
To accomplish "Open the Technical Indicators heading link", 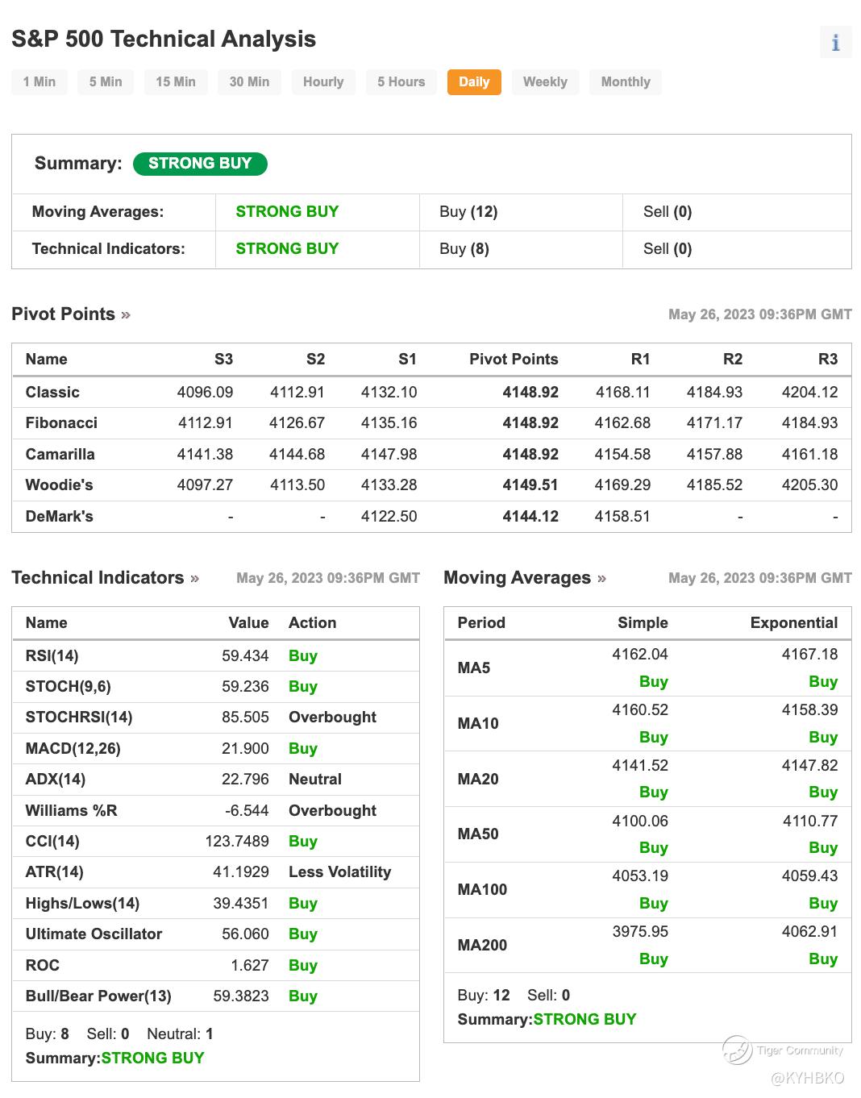I will [98, 578].
